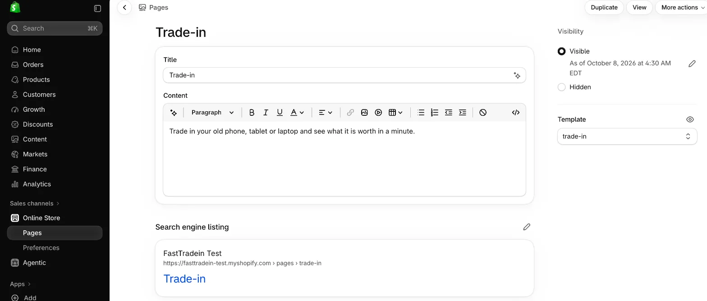The image size is (707, 301).
Task: Click the Shopify logo icon
Action: point(15,7)
